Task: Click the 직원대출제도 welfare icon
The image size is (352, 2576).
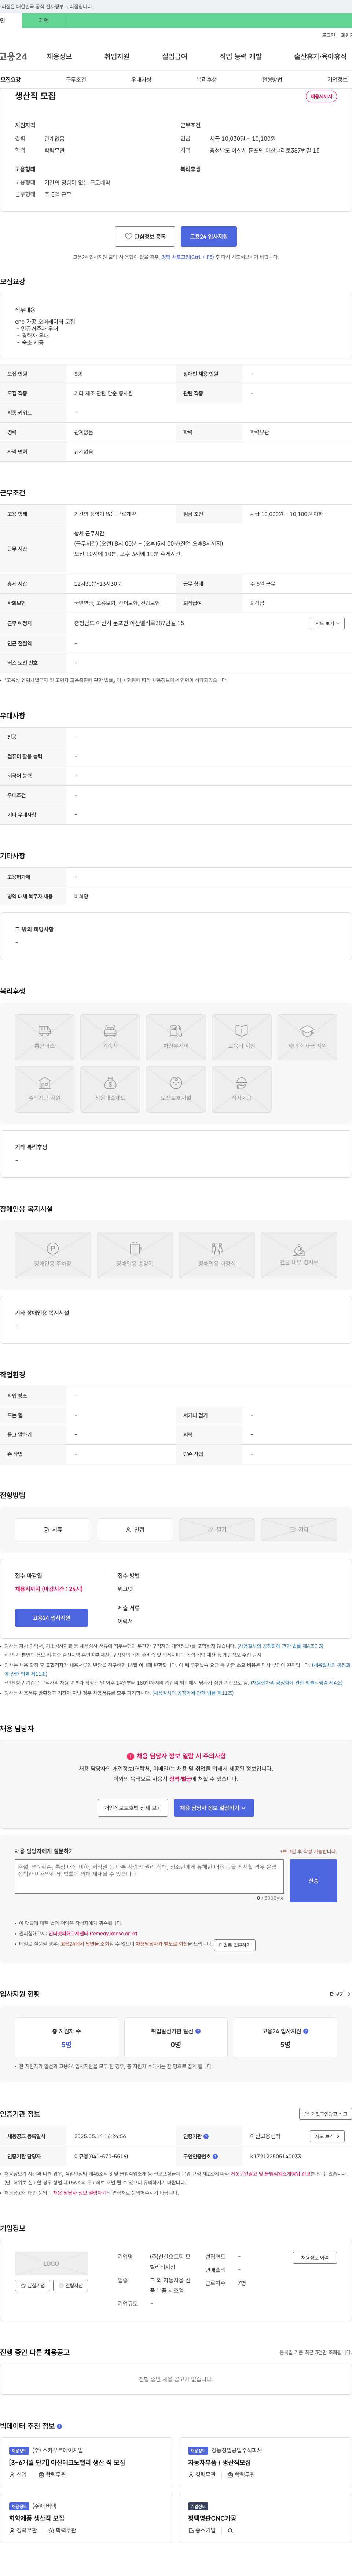Action: click(x=110, y=1089)
